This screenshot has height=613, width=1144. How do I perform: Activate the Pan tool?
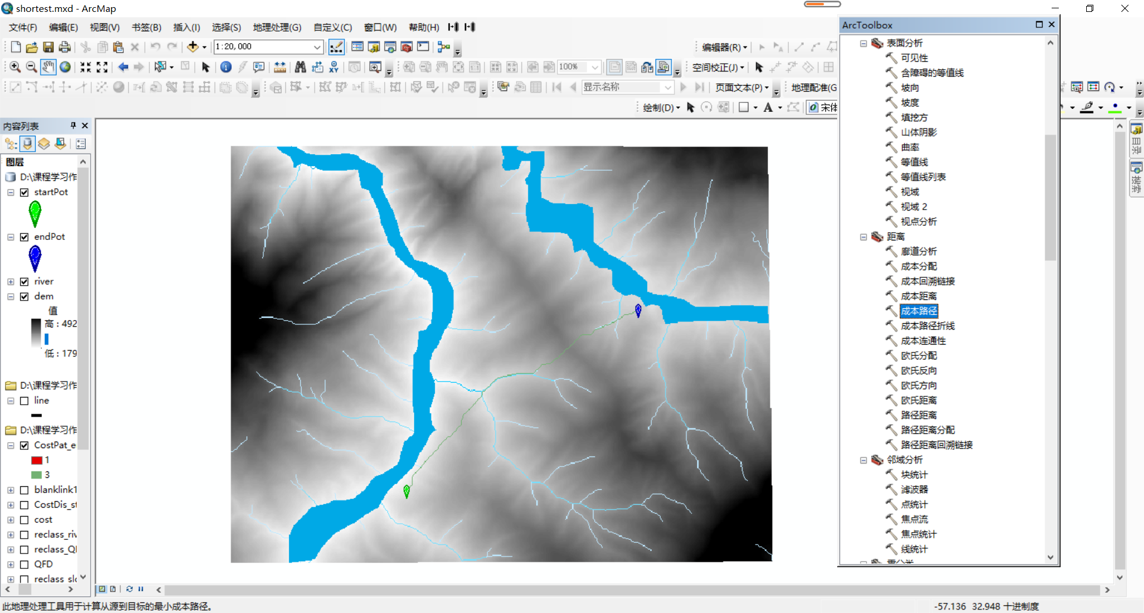coord(48,67)
